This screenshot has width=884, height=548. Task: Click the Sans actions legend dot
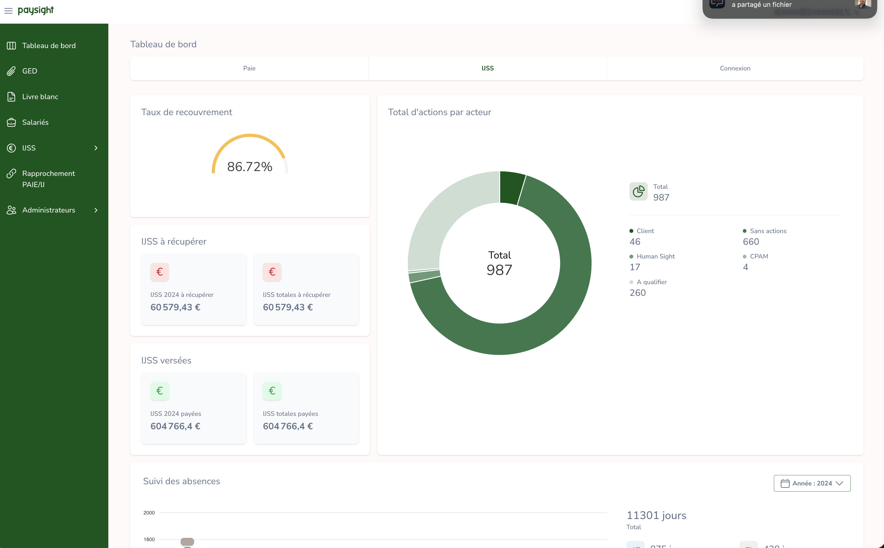pyautogui.click(x=744, y=231)
